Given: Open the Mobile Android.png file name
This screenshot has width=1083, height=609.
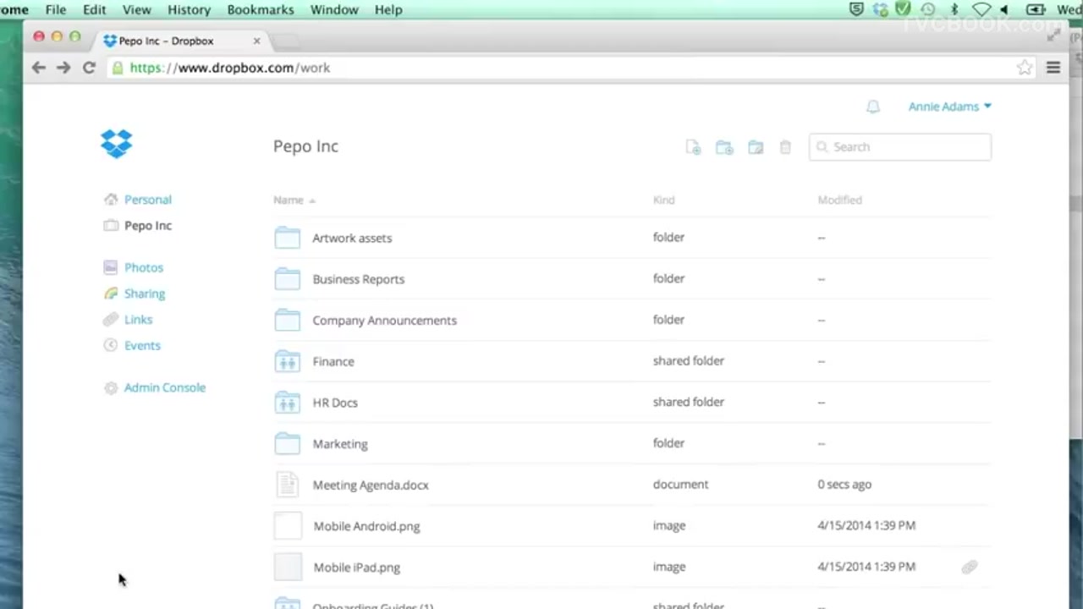Looking at the screenshot, I should point(366,526).
